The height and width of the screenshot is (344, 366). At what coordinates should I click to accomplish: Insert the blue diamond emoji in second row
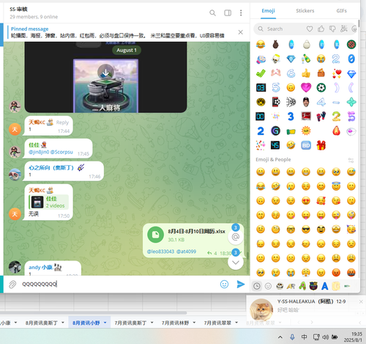coord(291,59)
